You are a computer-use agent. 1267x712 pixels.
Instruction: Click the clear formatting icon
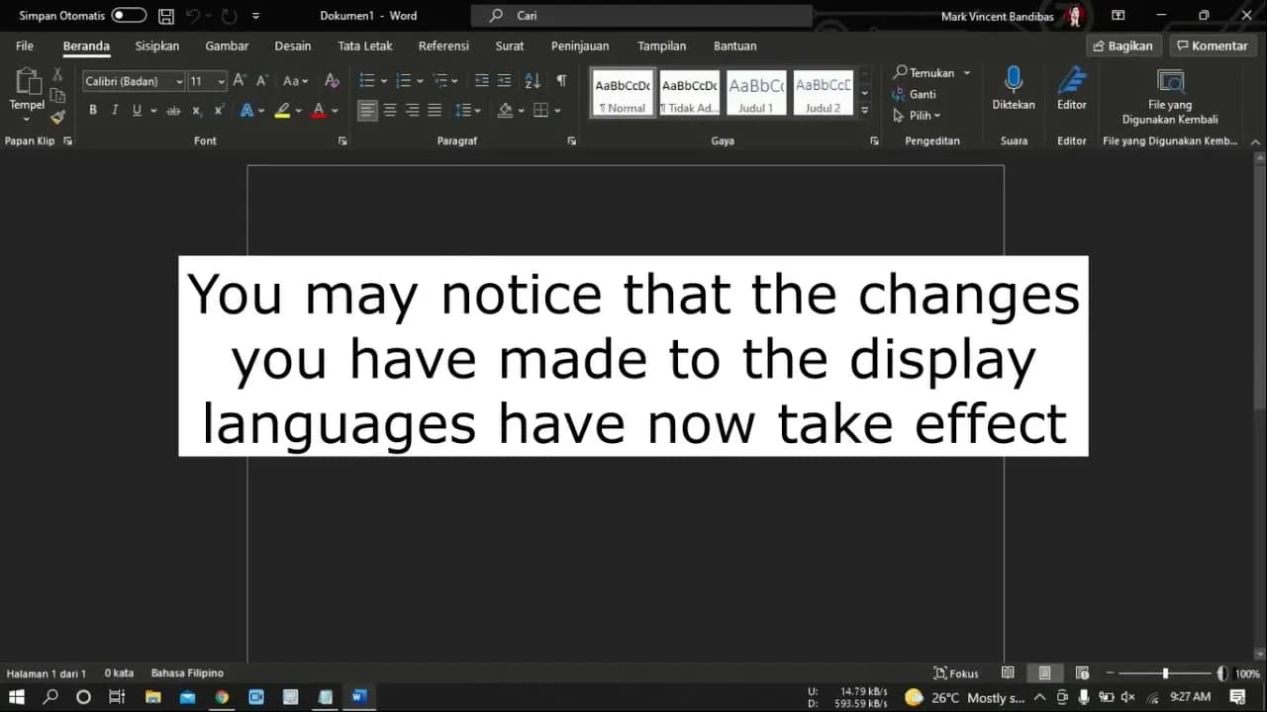pos(332,81)
